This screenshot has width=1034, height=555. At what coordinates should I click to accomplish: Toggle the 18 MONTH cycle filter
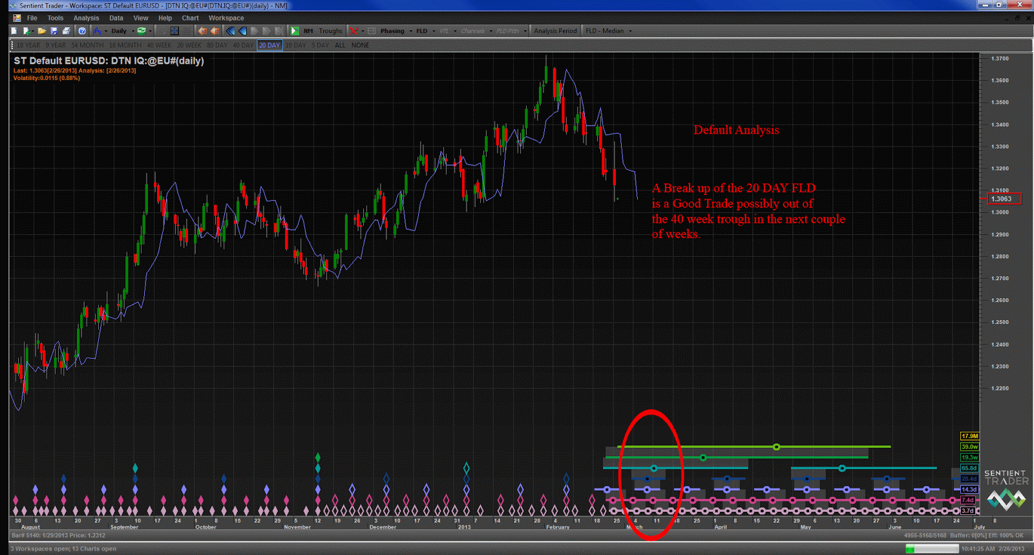125,45
